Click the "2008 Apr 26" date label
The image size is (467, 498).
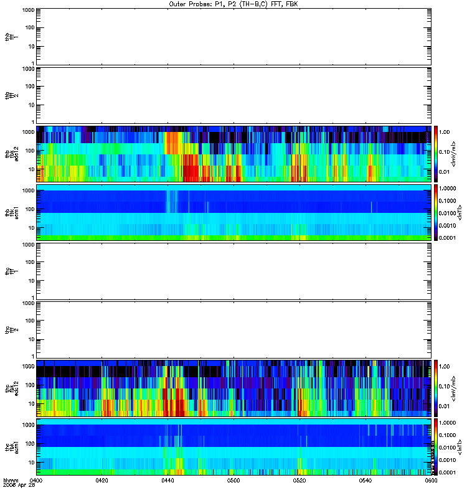click(19, 486)
